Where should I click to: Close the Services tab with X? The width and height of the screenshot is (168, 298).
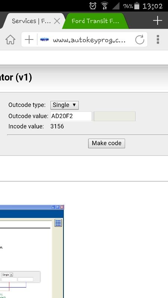click(57, 21)
